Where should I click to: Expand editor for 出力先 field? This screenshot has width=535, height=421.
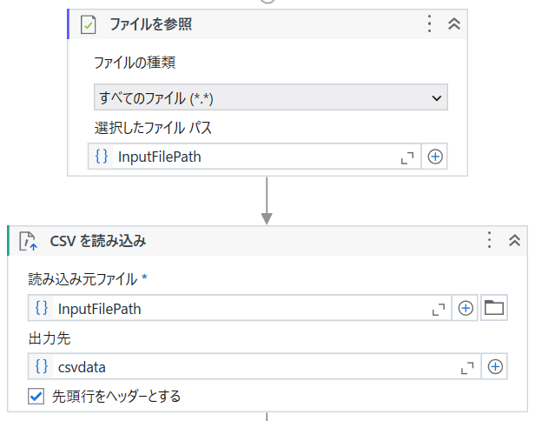click(x=467, y=368)
